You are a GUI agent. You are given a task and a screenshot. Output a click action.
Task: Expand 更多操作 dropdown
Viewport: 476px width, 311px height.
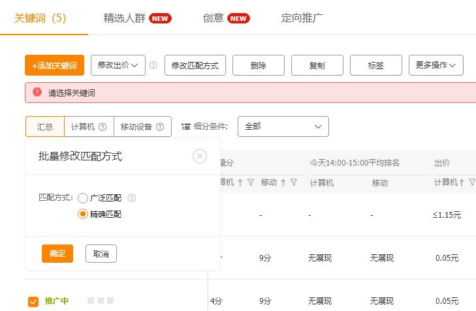436,65
